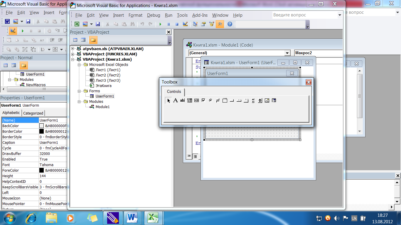The height and width of the screenshot is (225, 401).
Task: Toggle Folders icon in Project - VBAProject panel
Action: [x=93, y=40]
